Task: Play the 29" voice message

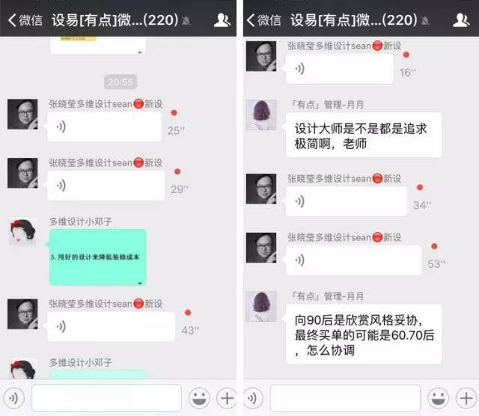Action: click(106, 186)
